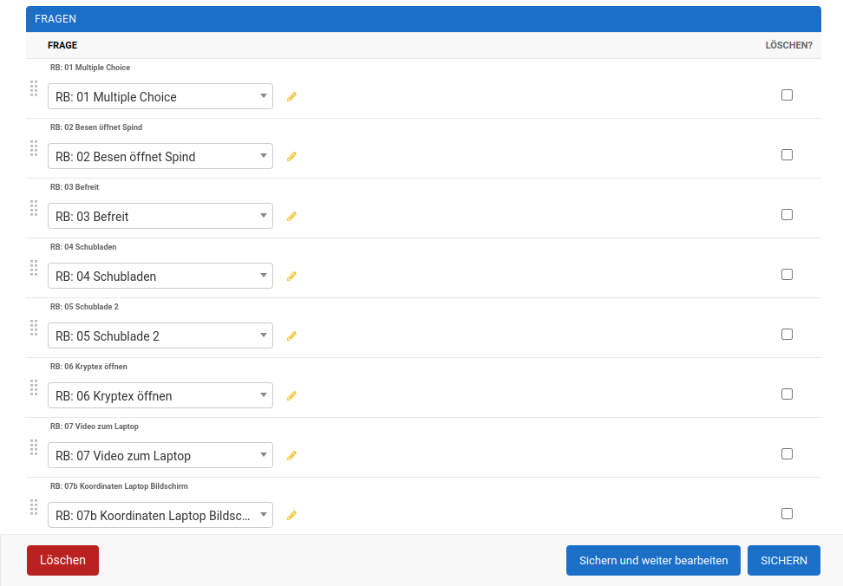
Task: Click drag handle for 04 Schubladen row
Action: (34, 268)
